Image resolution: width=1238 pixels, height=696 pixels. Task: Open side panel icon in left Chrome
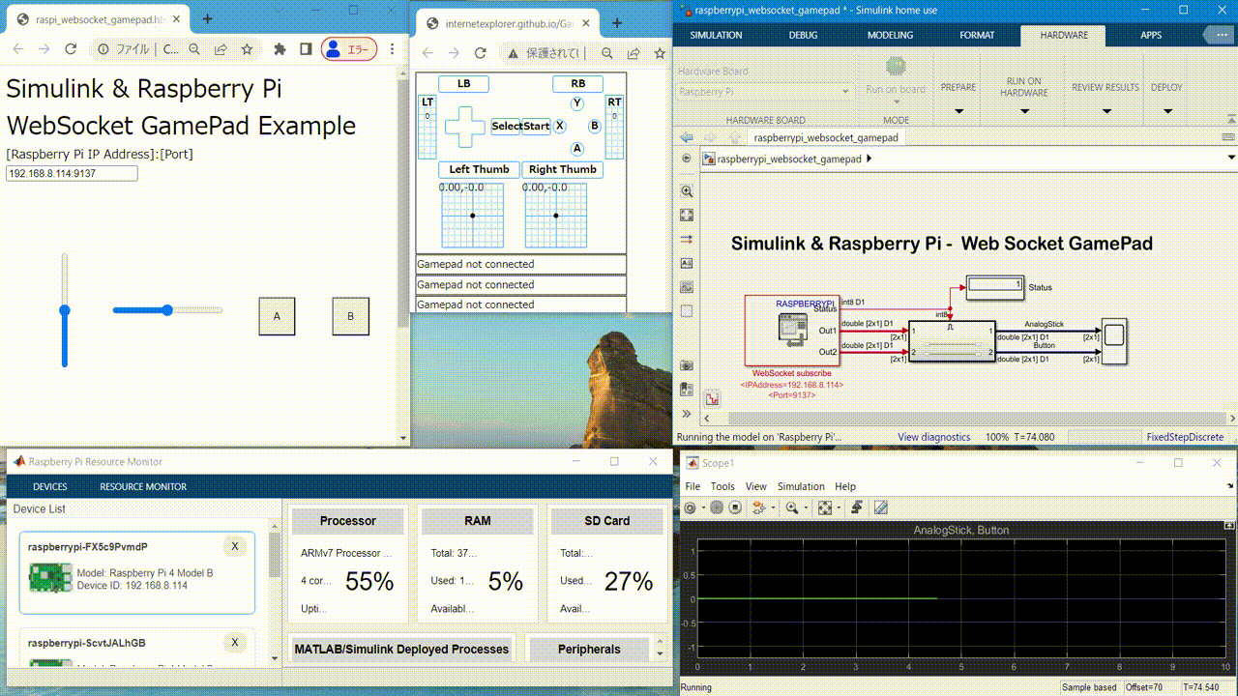tap(306, 49)
